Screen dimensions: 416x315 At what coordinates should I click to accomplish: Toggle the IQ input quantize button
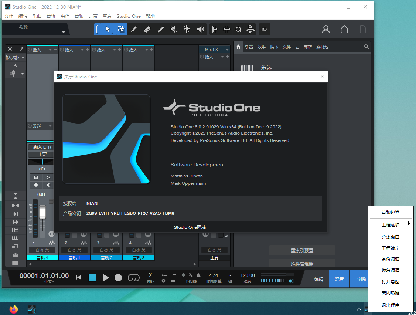click(x=264, y=29)
